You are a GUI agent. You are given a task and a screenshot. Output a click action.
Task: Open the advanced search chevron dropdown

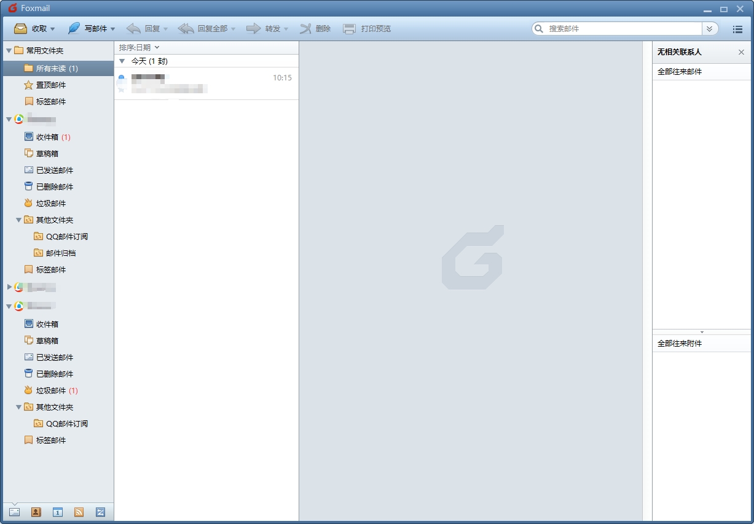coord(710,29)
